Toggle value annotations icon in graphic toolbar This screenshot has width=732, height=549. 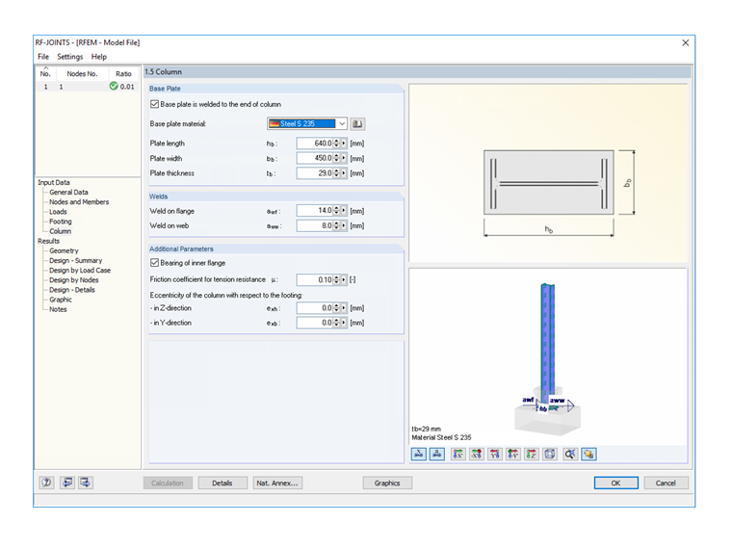point(437,454)
